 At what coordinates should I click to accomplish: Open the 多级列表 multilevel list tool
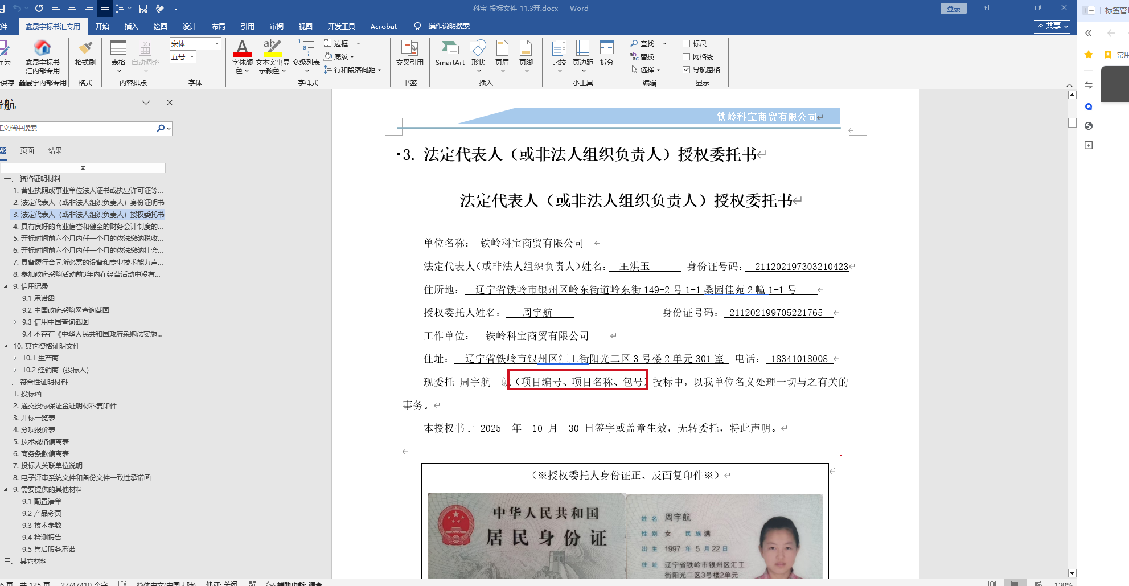(306, 56)
